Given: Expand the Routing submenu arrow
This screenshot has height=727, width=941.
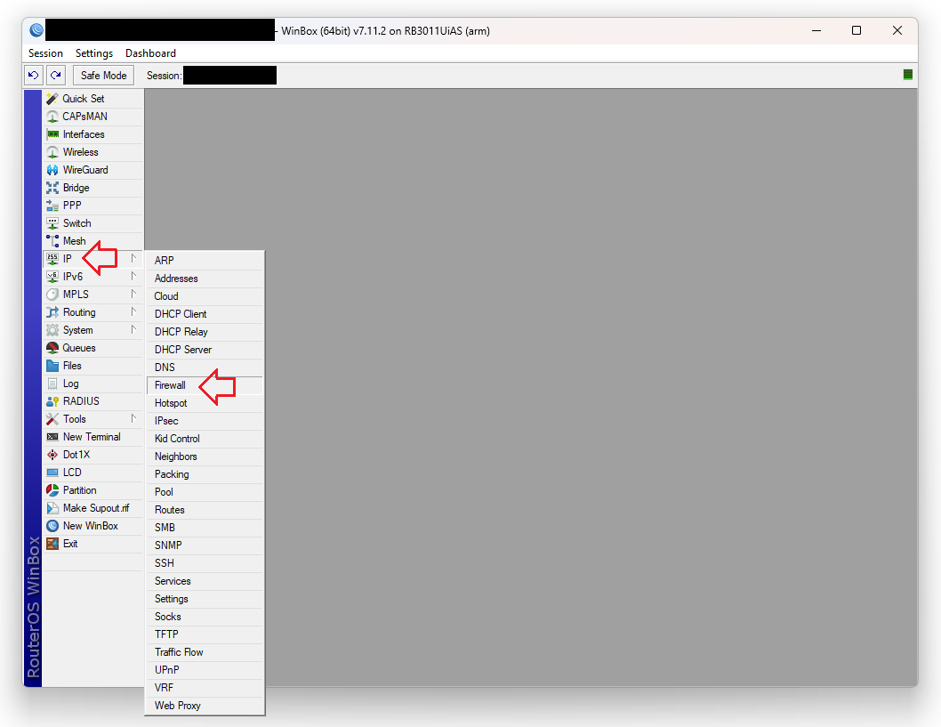Looking at the screenshot, I should pyautogui.click(x=133, y=312).
